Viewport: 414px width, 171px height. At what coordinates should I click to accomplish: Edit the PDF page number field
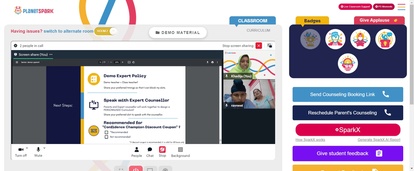[x=100, y=62]
